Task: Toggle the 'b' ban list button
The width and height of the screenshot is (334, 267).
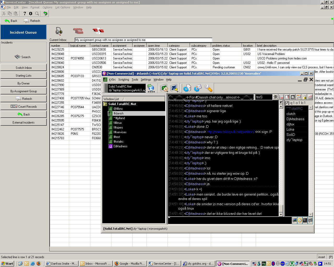Action: pos(293,97)
